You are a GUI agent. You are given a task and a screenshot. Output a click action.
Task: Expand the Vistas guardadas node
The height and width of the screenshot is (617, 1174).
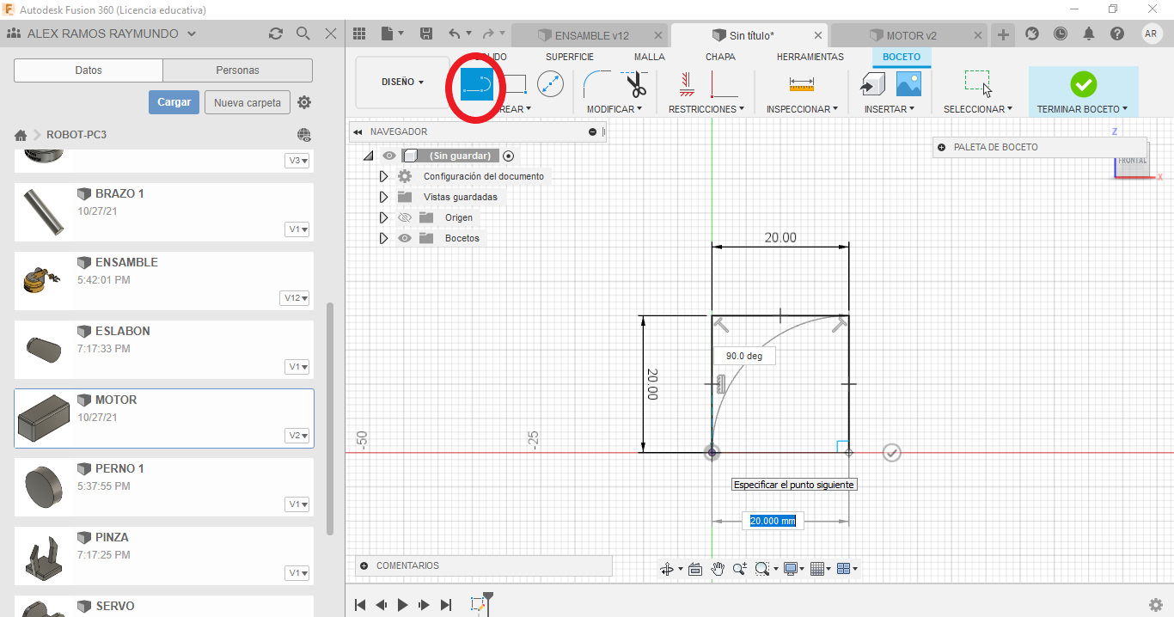pos(383,197)
